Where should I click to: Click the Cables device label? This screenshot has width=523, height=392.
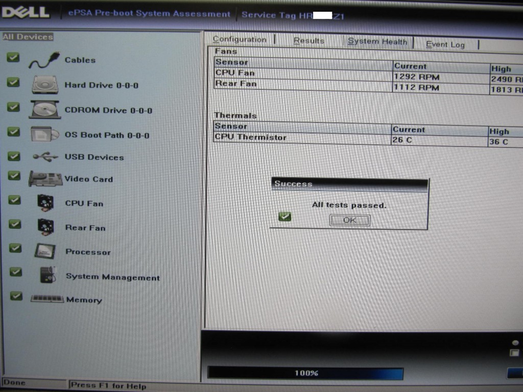coord(80,60)
